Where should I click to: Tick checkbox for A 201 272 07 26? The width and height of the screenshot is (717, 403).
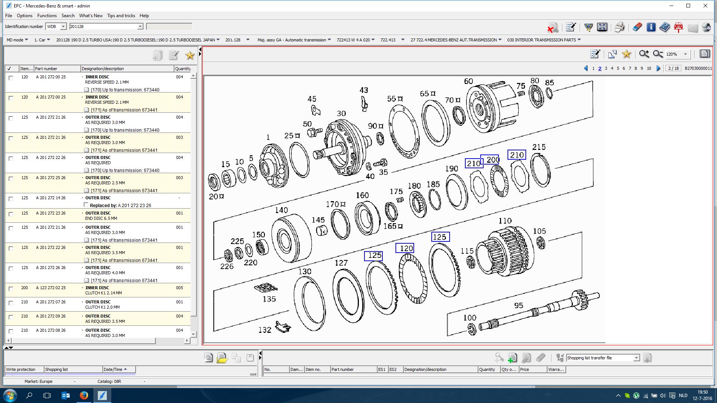(x=11, y=303)
